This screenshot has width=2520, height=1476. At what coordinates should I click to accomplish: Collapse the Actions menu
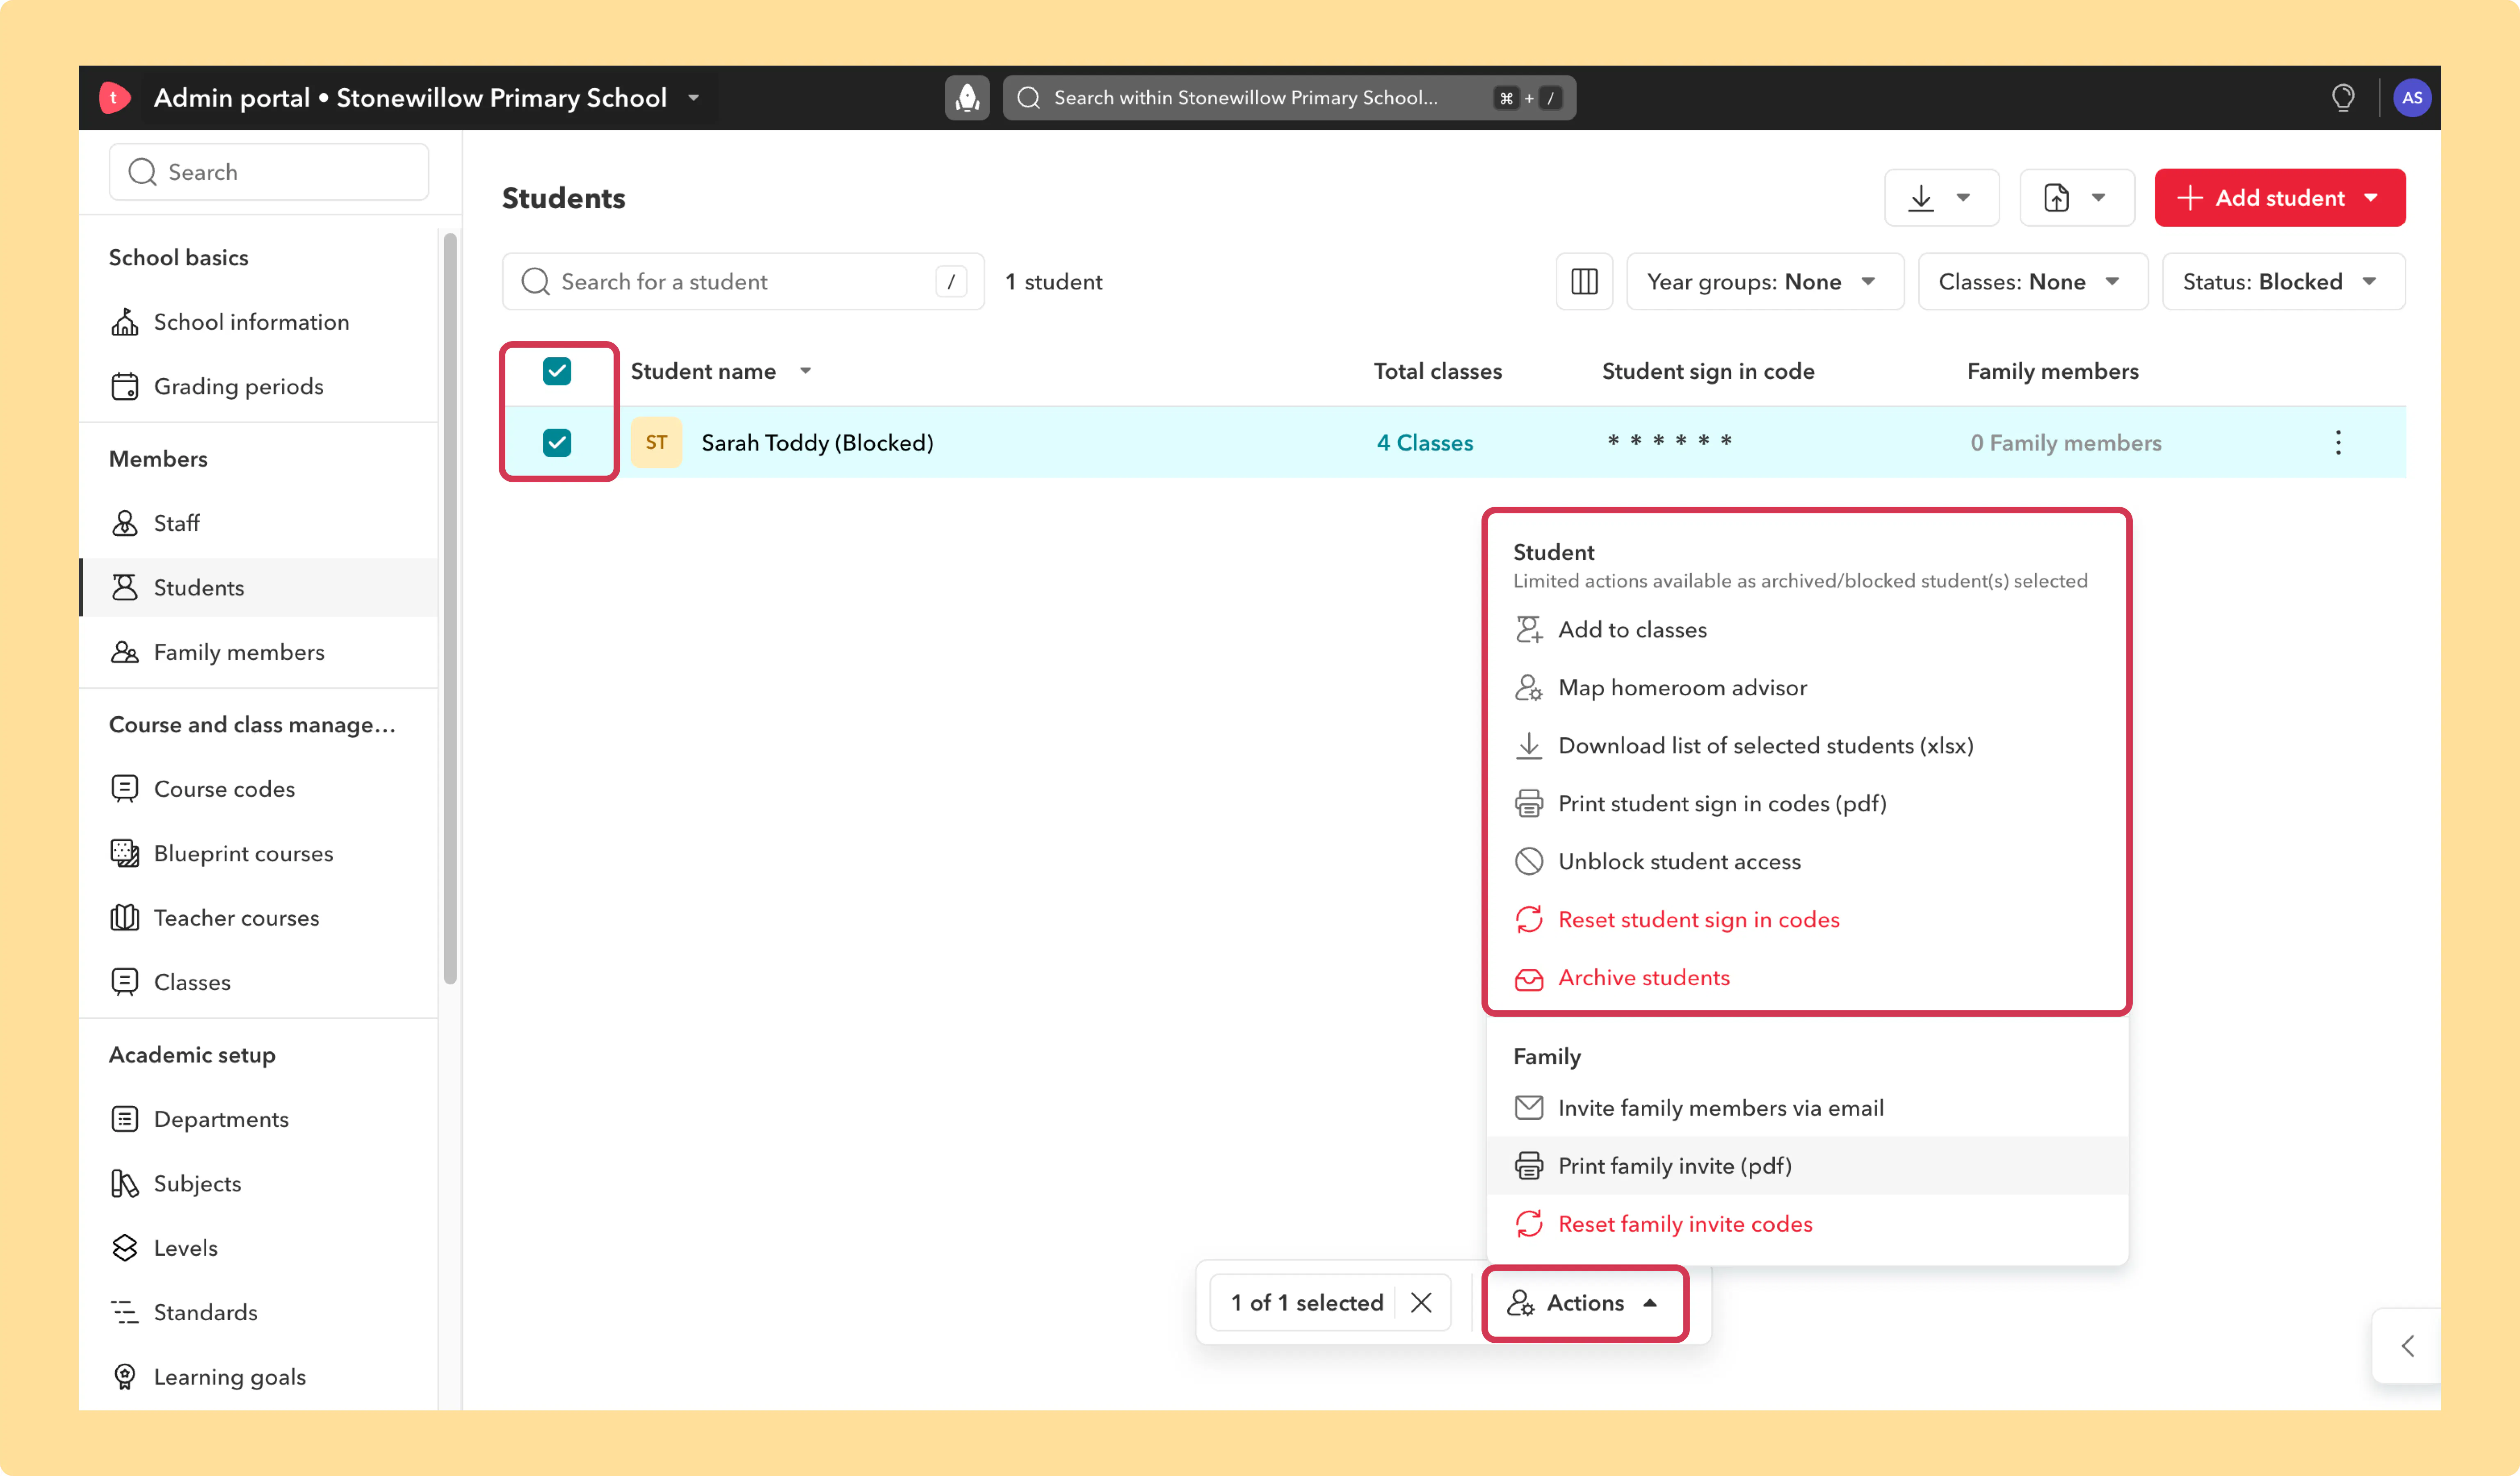coord(1585,1303)
